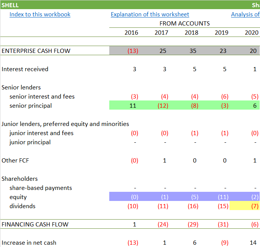Select Increase in net cash 2019 value (9)
260x247 pixels.
coord(225,243)
